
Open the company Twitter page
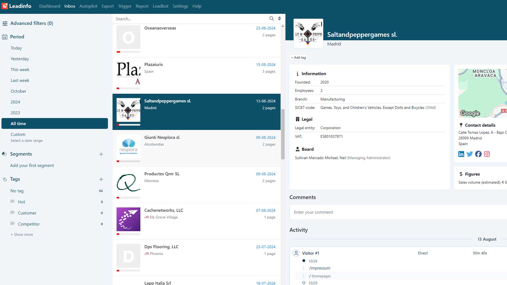pyautogui.click(x=470, y=154)
